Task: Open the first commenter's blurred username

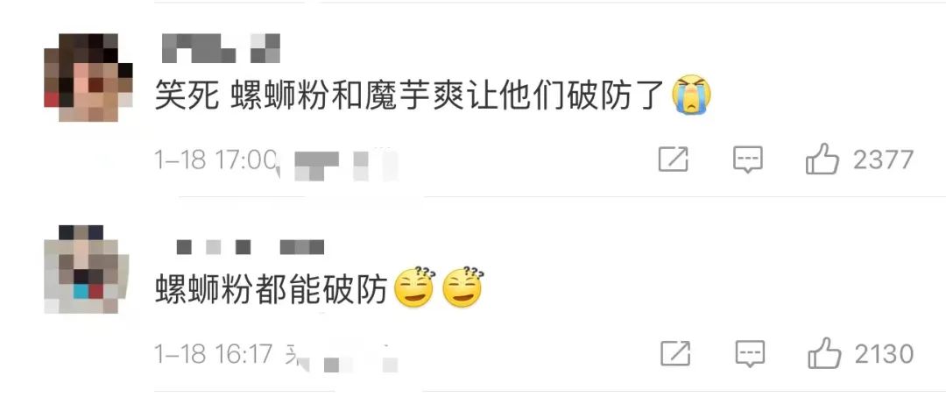Action: 221,48
